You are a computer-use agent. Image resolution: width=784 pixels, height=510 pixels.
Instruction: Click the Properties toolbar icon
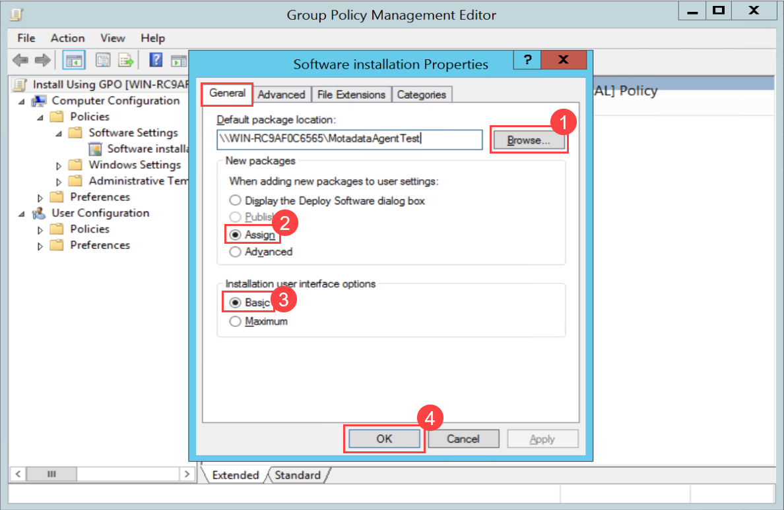click(104, 61)
